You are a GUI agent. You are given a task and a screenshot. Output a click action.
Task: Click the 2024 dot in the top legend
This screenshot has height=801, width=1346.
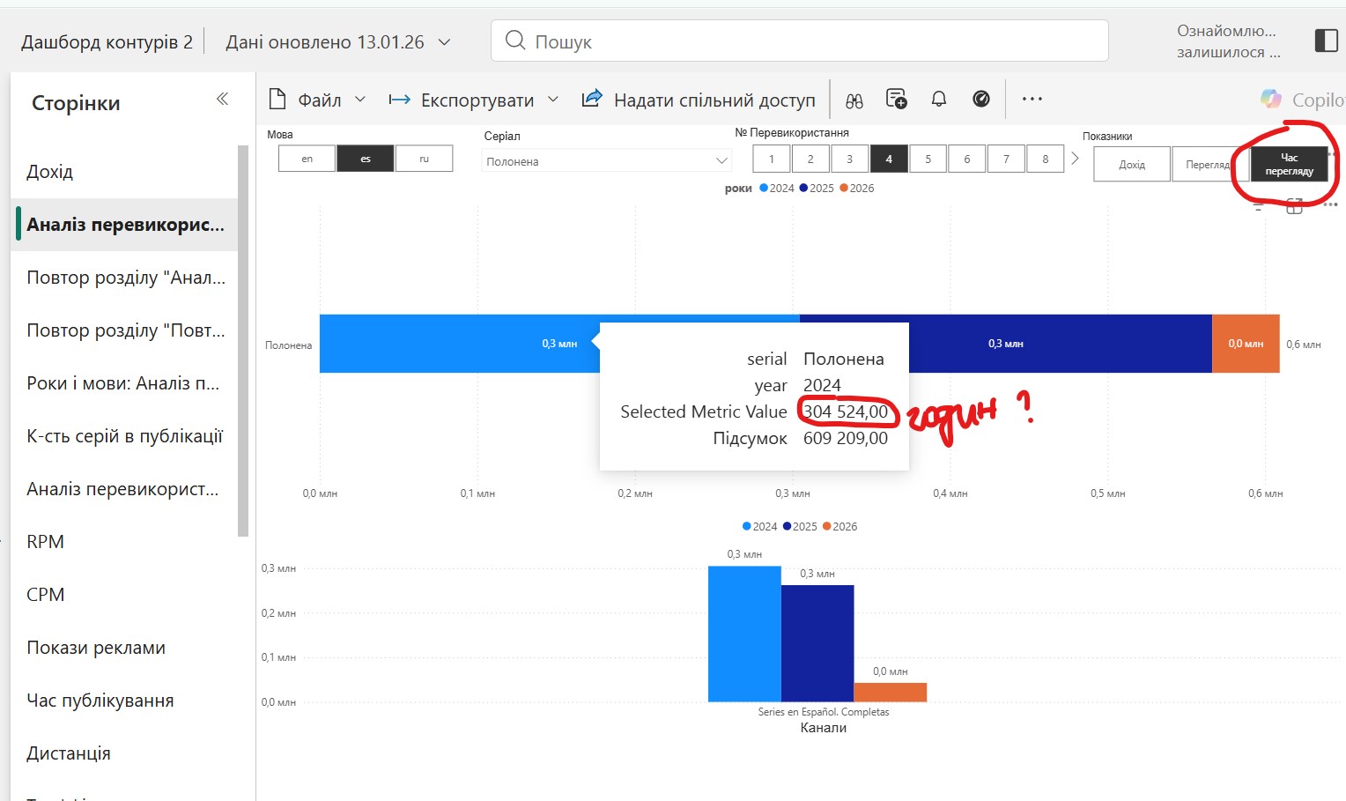pyautogui.click(x=764, y=188)
